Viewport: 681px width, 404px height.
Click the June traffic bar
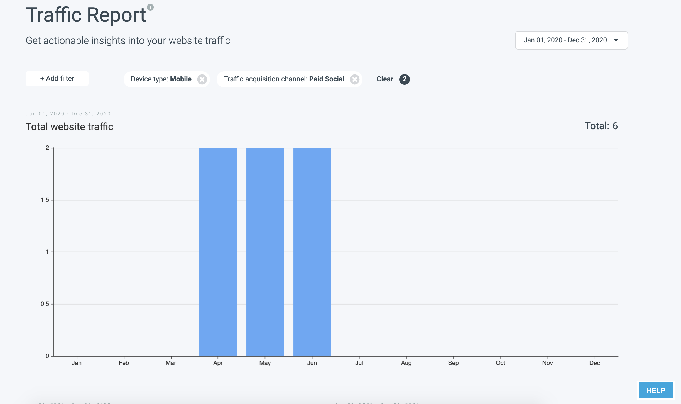click(312, 252)
